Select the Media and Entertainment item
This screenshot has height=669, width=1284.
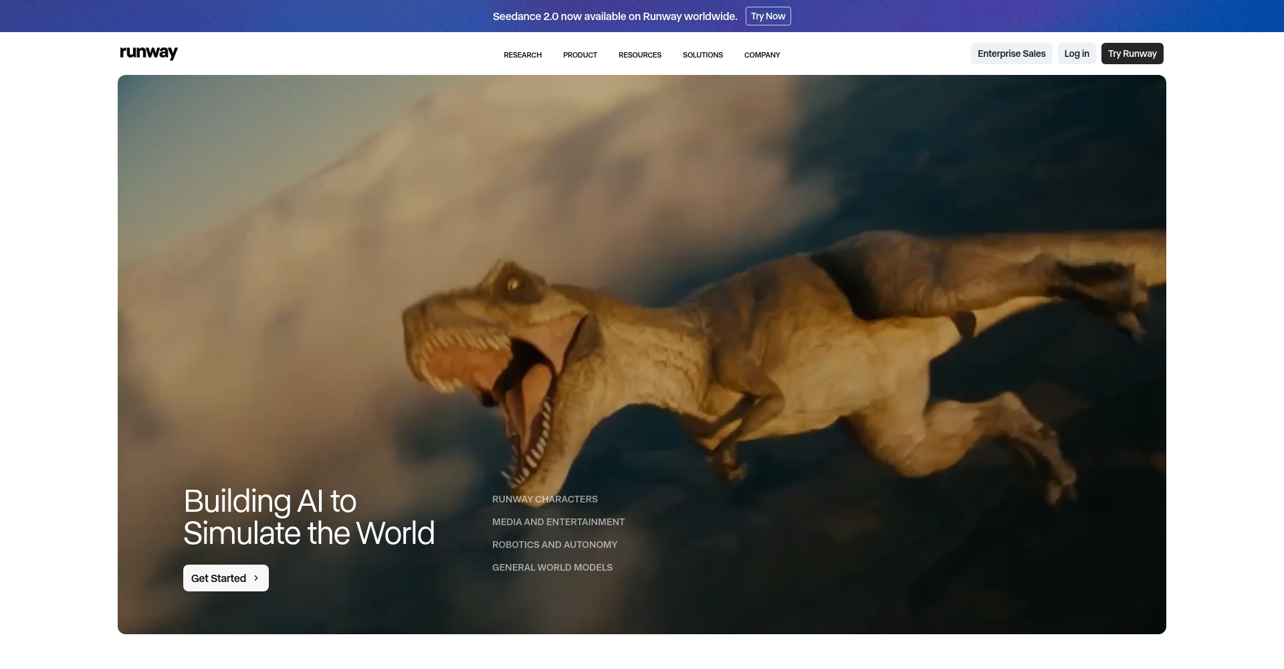point(558,522)
